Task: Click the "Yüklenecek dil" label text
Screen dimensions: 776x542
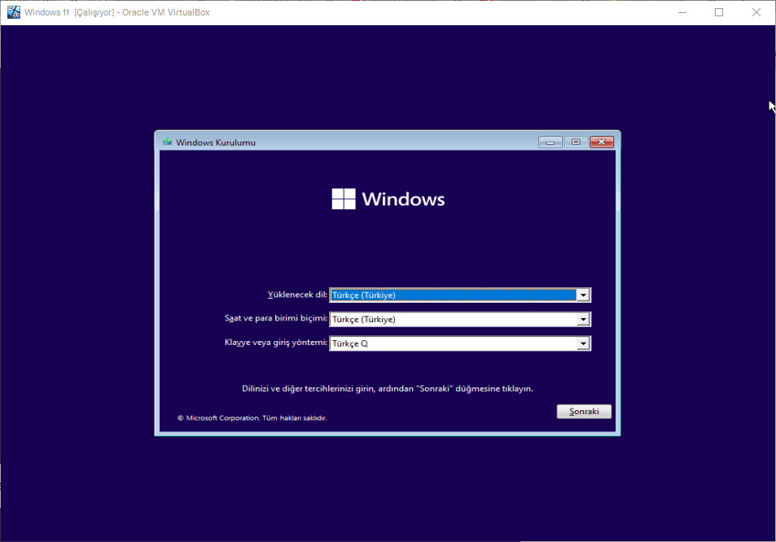Action: (x=296, y=295)
